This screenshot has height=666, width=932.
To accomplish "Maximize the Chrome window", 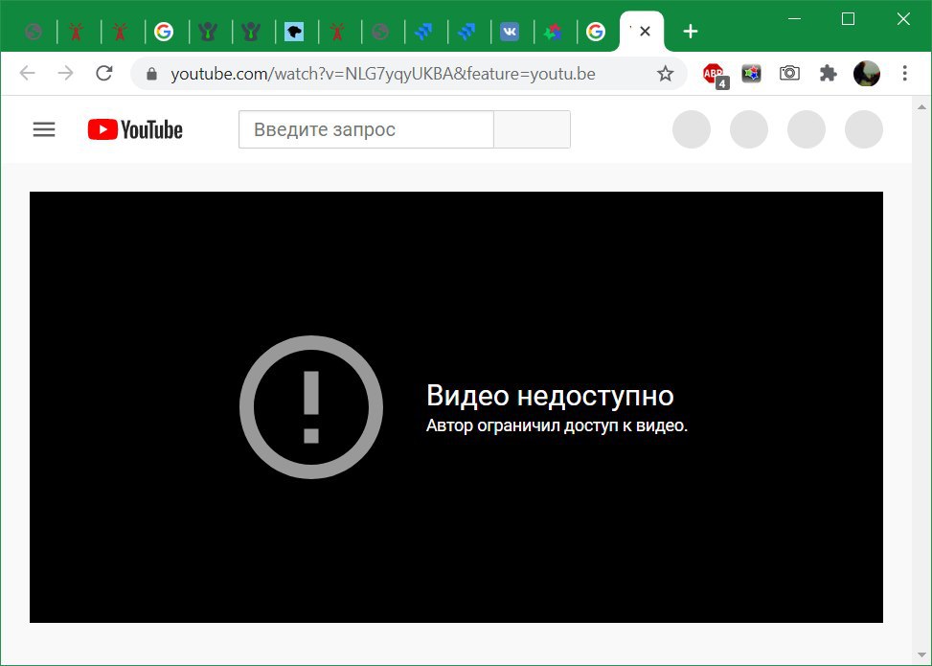I will [849, 19].
